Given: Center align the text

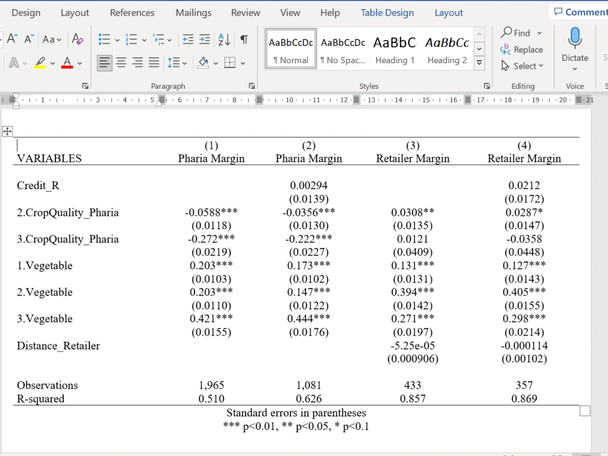Looking at the screenshot, I should pyautogui.click(x=122, y=63).
